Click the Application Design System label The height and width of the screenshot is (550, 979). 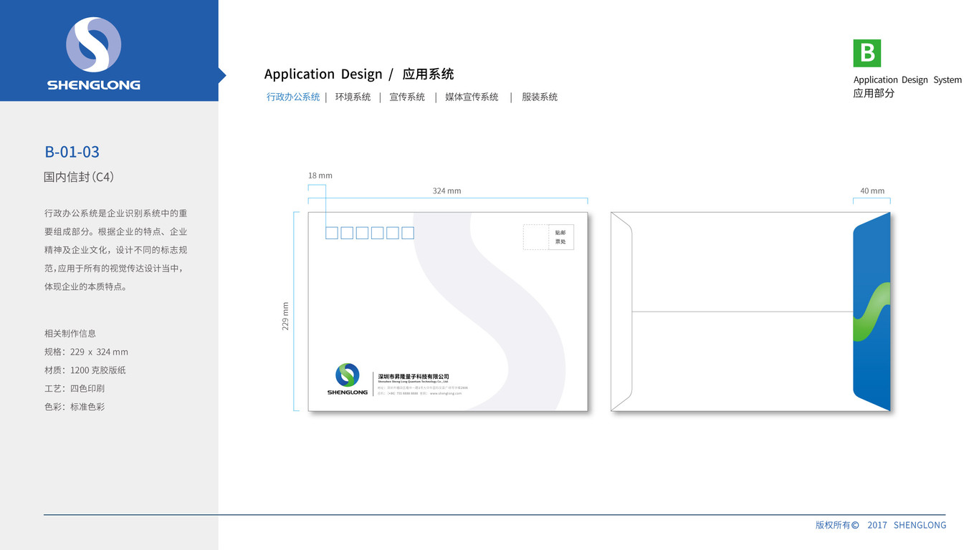907,79
